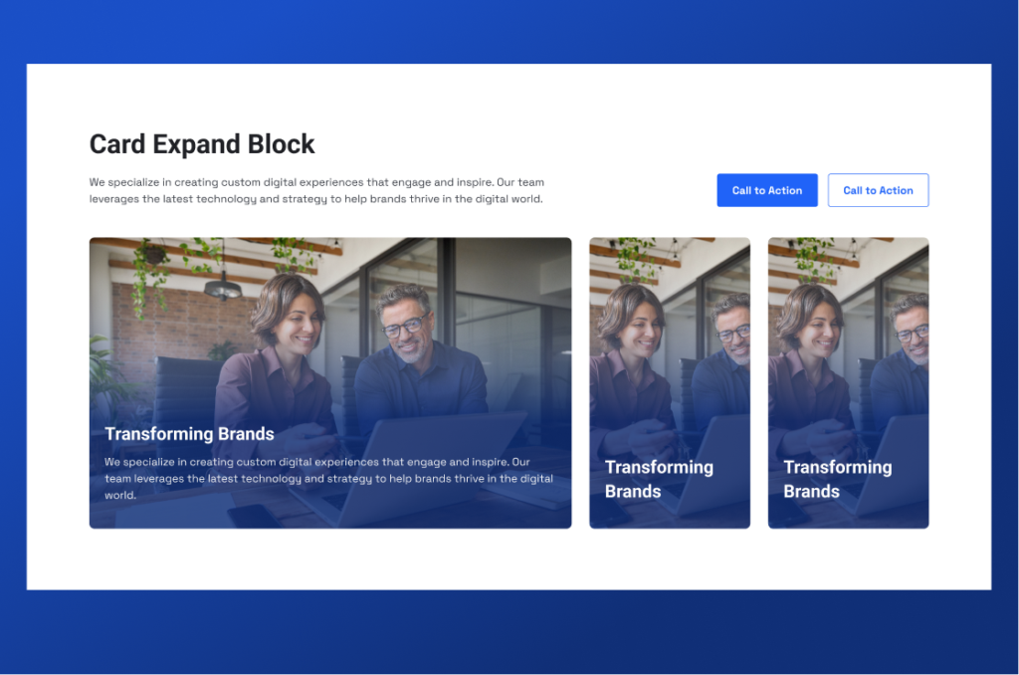
Task: Click the woman's face in the expanded card
Action: click(x=296, y=321)
